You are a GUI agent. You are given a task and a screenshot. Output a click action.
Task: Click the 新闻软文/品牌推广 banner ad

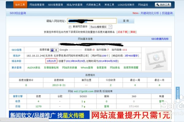(x=49, y=115)
